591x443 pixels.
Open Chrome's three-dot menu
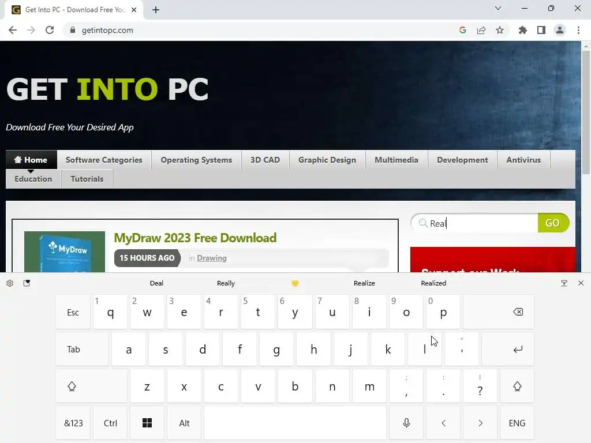click(578, 30)
